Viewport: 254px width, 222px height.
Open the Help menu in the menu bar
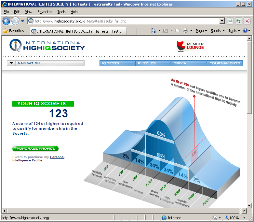(74, 12)
